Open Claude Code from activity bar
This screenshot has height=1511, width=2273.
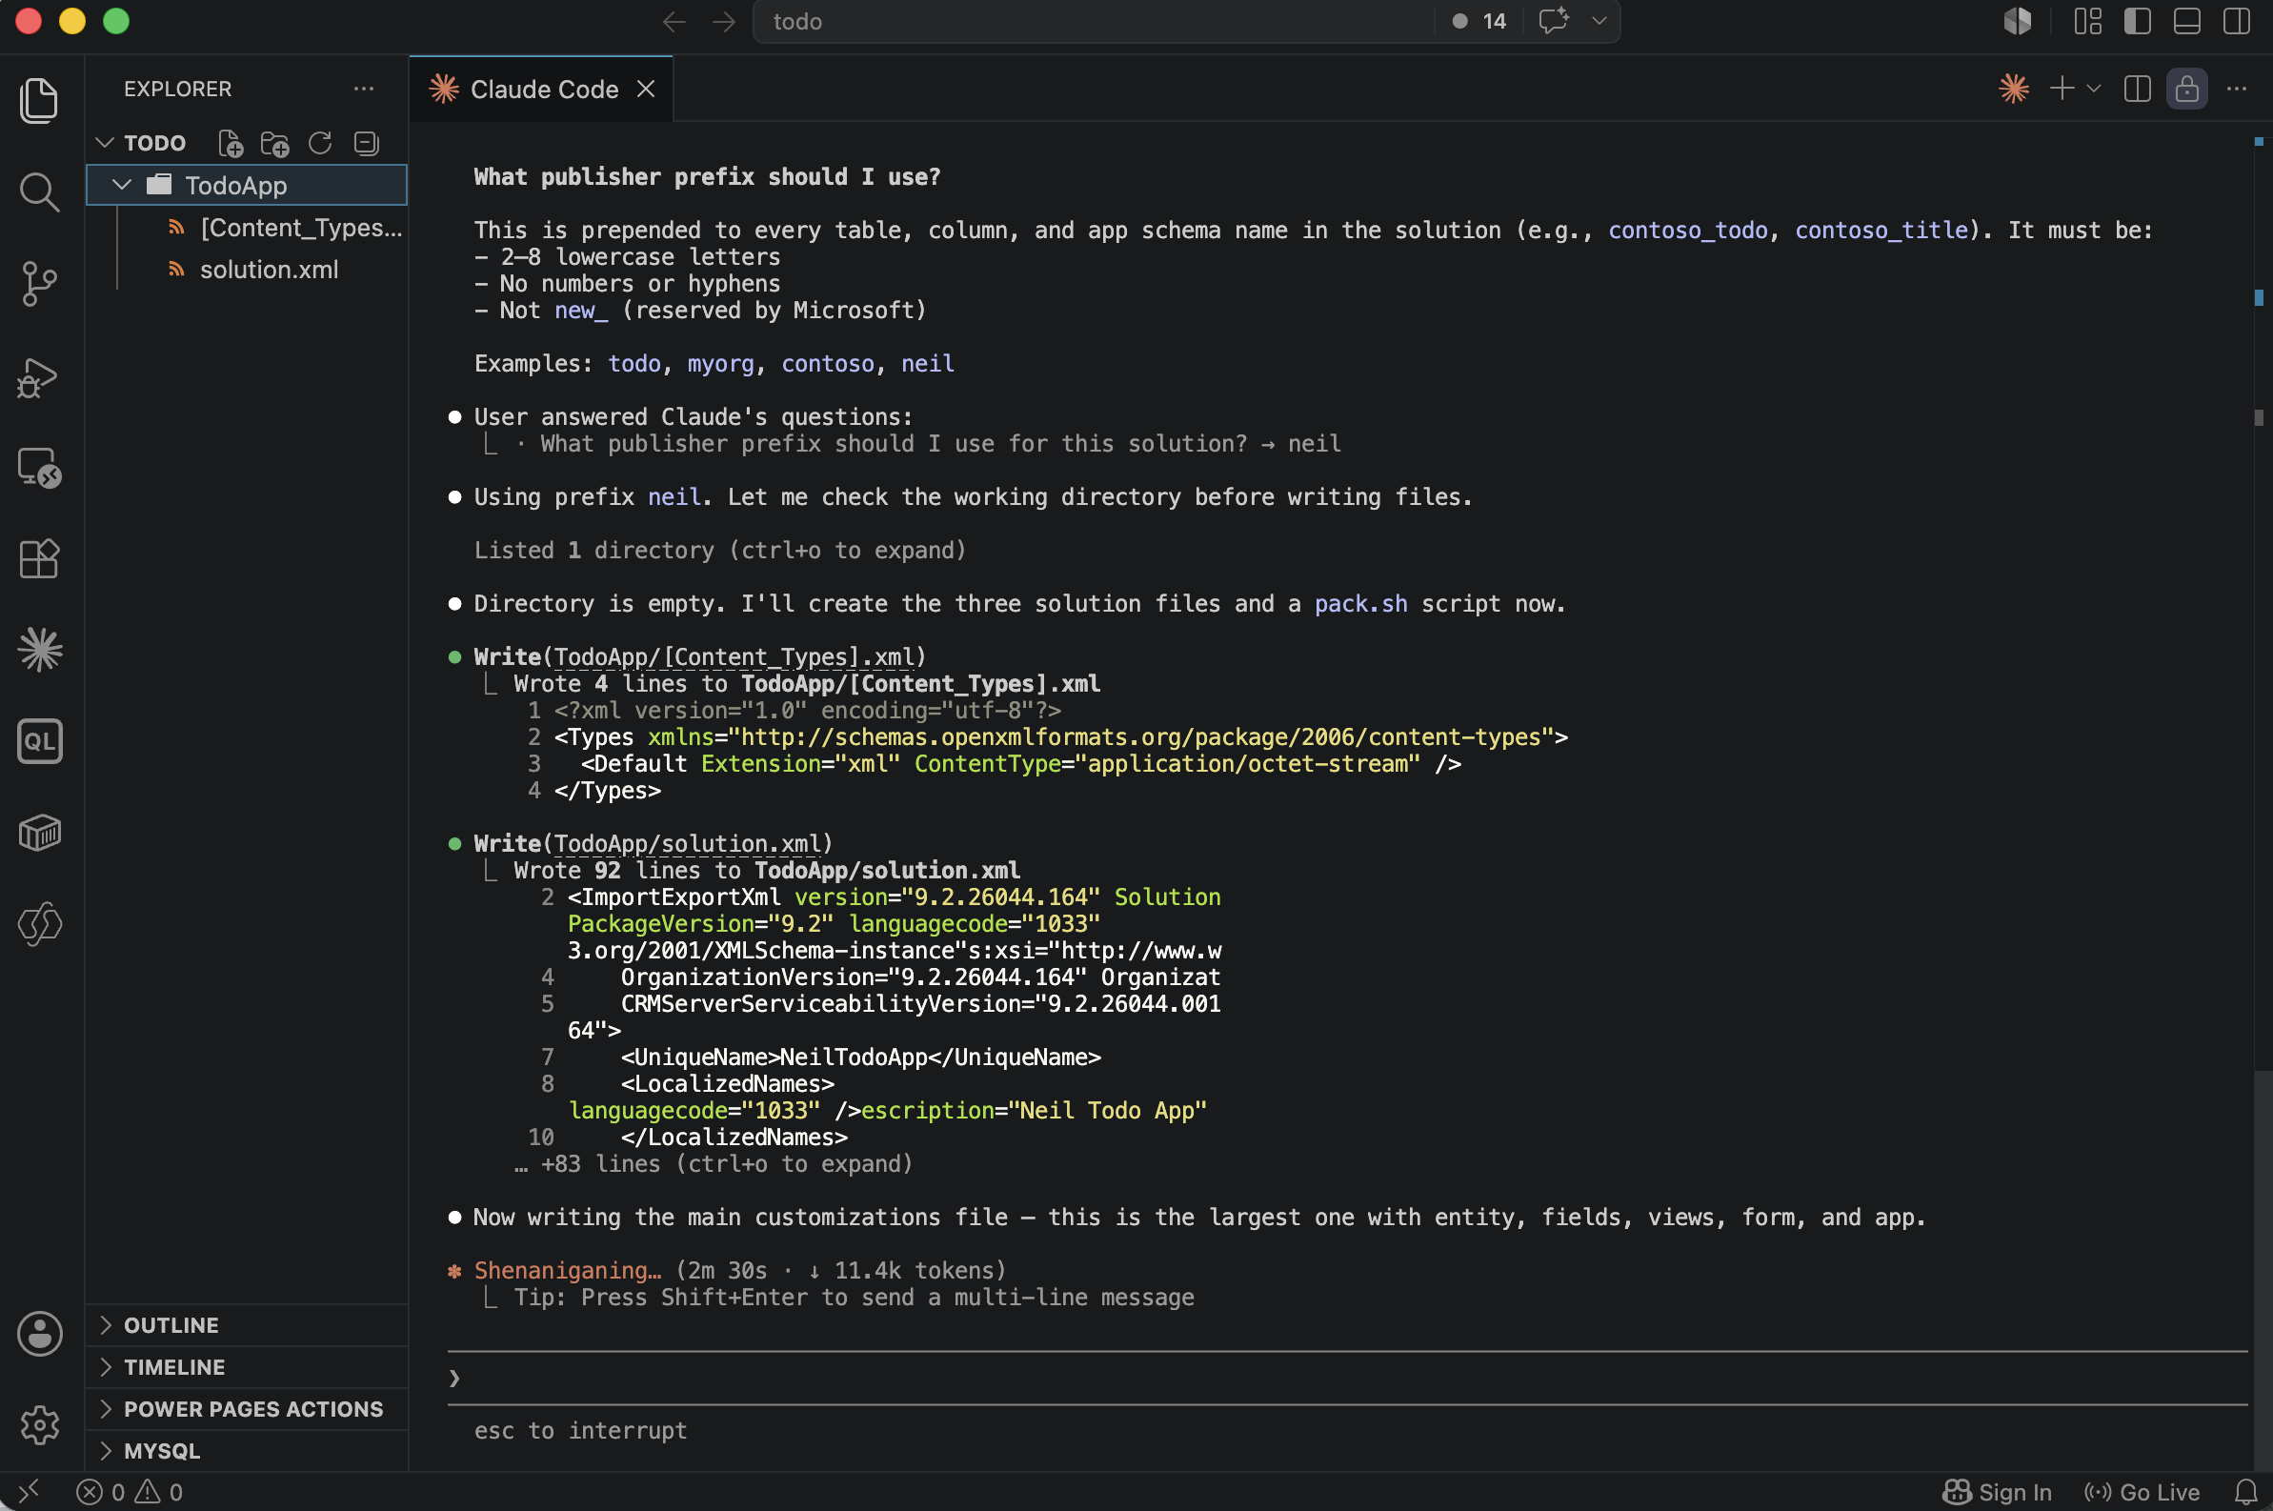pos(39,650)
